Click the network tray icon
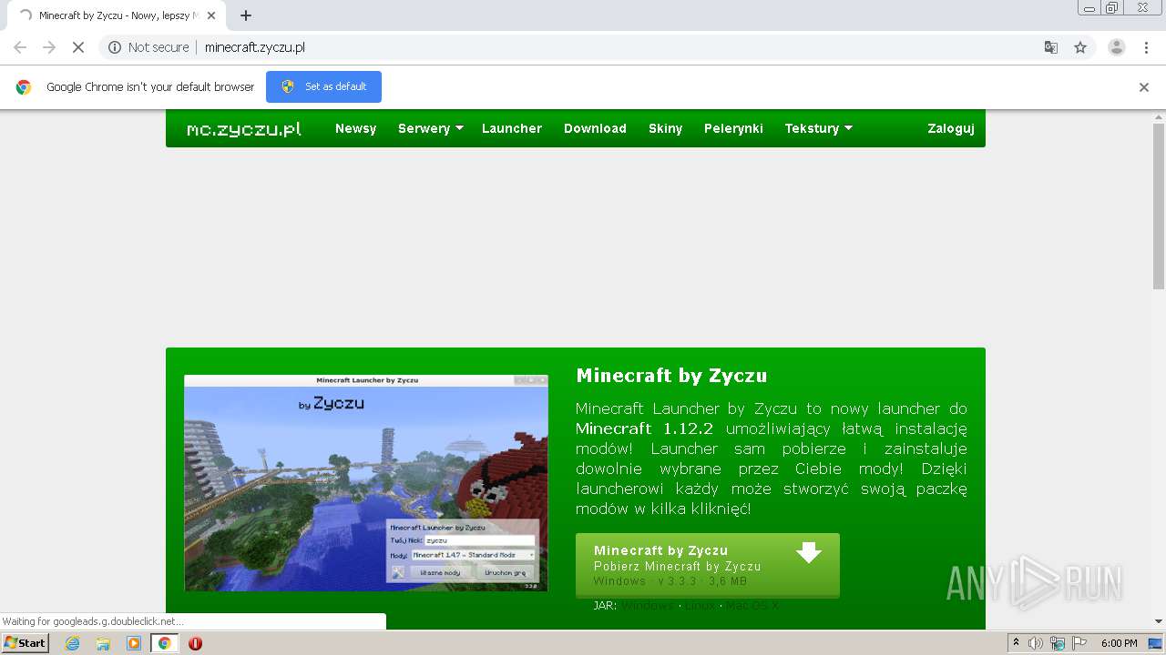This screenshot has width=1166, height=655. [1058, 643]
